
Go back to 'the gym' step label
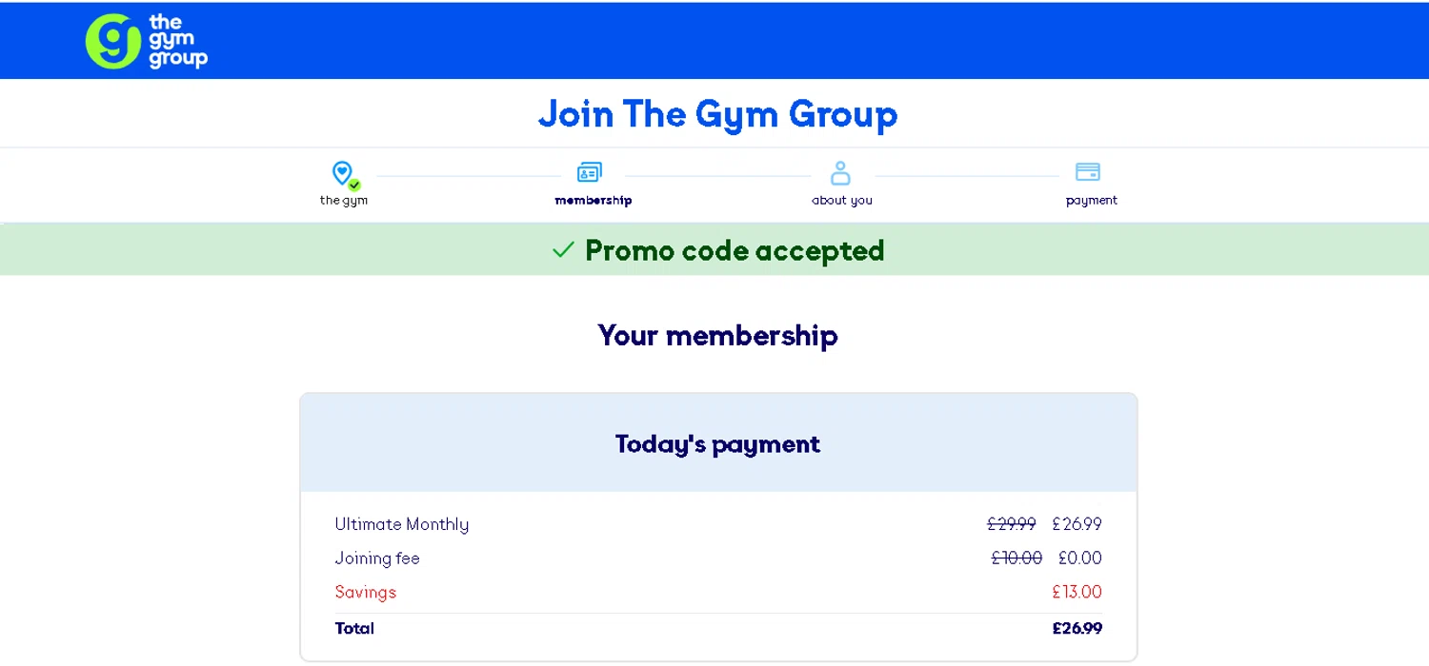click(x=344, y=201)
